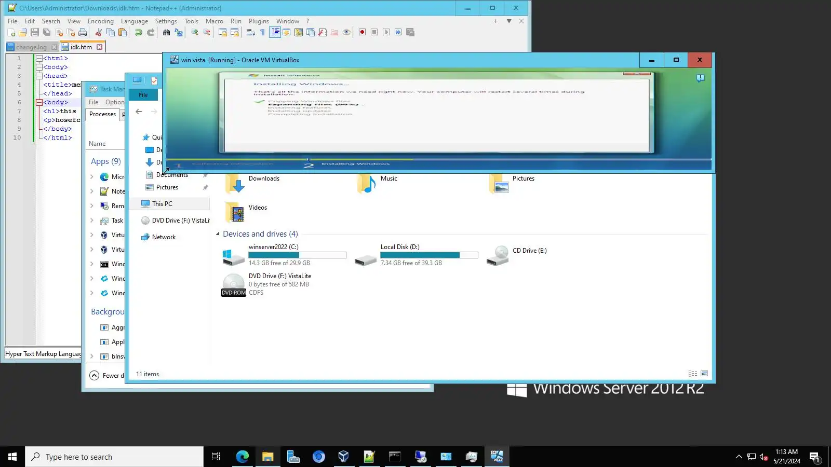Click the Playback macro icon in Notepad++
This screenshot has width=831, height=467.
(x=386, y=32)
